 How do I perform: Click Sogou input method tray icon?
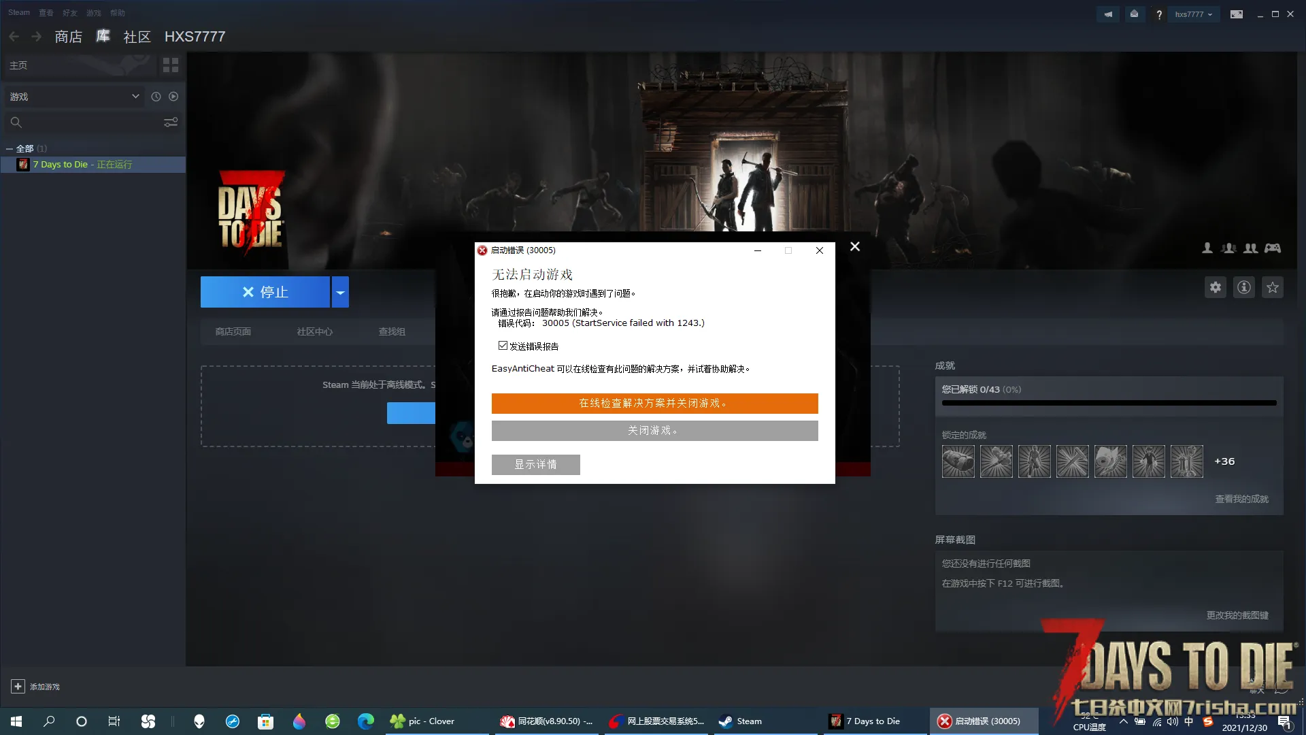click(1208, 721)
